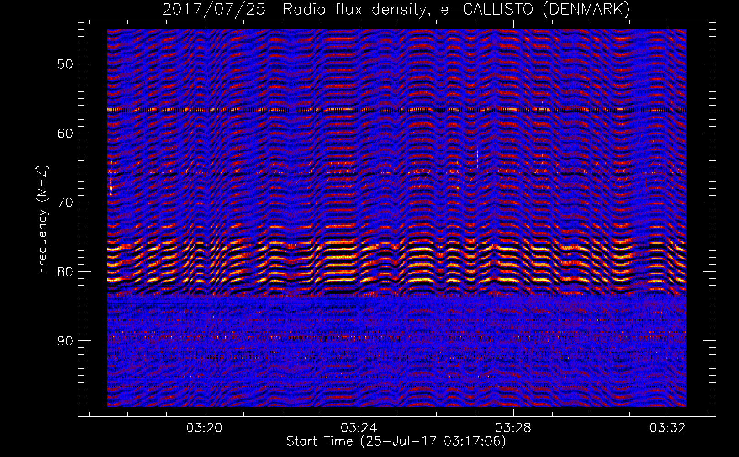Click the time axis label '03:32'
Viewport: 739px width, 457px height.
tap(668, 428)
